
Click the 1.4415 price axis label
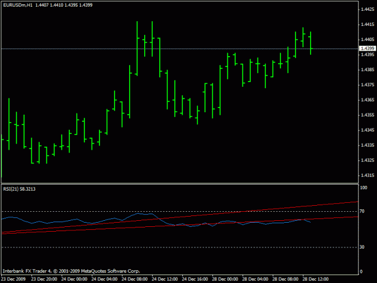coord(367,25)
